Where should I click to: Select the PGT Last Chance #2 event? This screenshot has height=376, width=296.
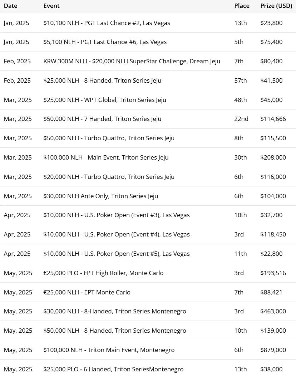[107, 23]
